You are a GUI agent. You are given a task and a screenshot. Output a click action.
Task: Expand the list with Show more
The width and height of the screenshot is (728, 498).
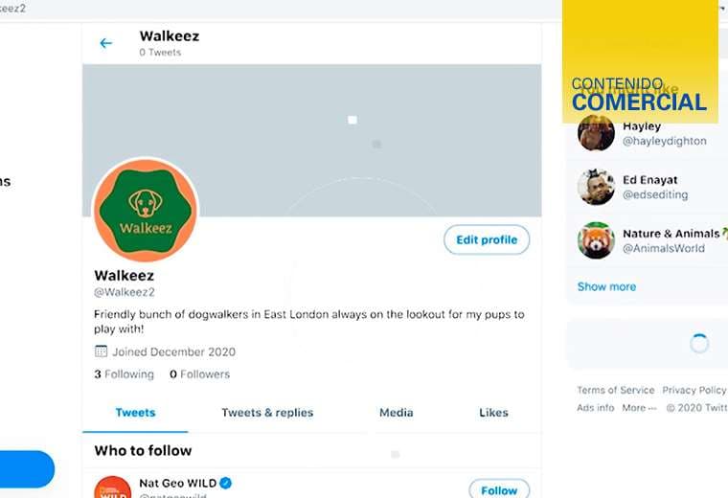pyautogui.click(x=606, y=286)
